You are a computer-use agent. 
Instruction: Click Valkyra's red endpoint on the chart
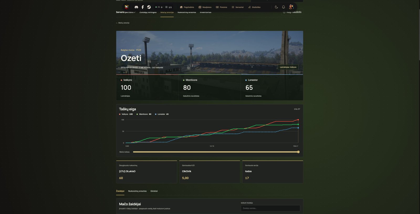pos(298,120)
